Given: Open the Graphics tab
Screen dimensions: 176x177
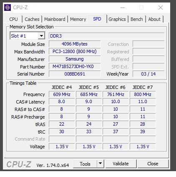Looking at the screenshot, I should (117, 19).
